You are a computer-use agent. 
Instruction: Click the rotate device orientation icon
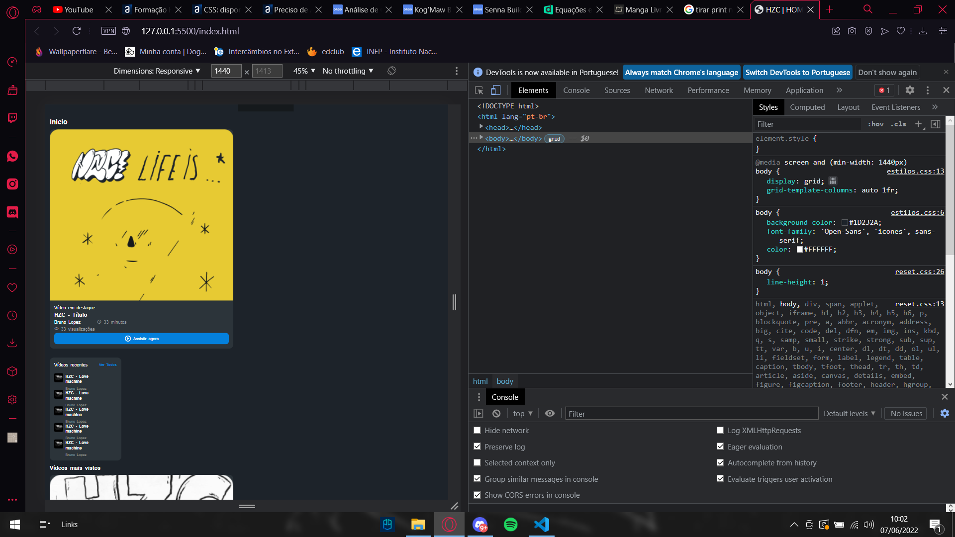392,71
